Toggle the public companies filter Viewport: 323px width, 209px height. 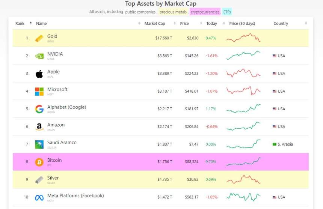[141, 12]
